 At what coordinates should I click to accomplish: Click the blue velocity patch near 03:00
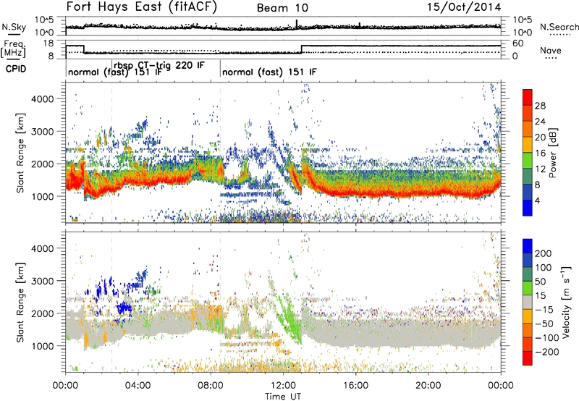click(124, 306)
